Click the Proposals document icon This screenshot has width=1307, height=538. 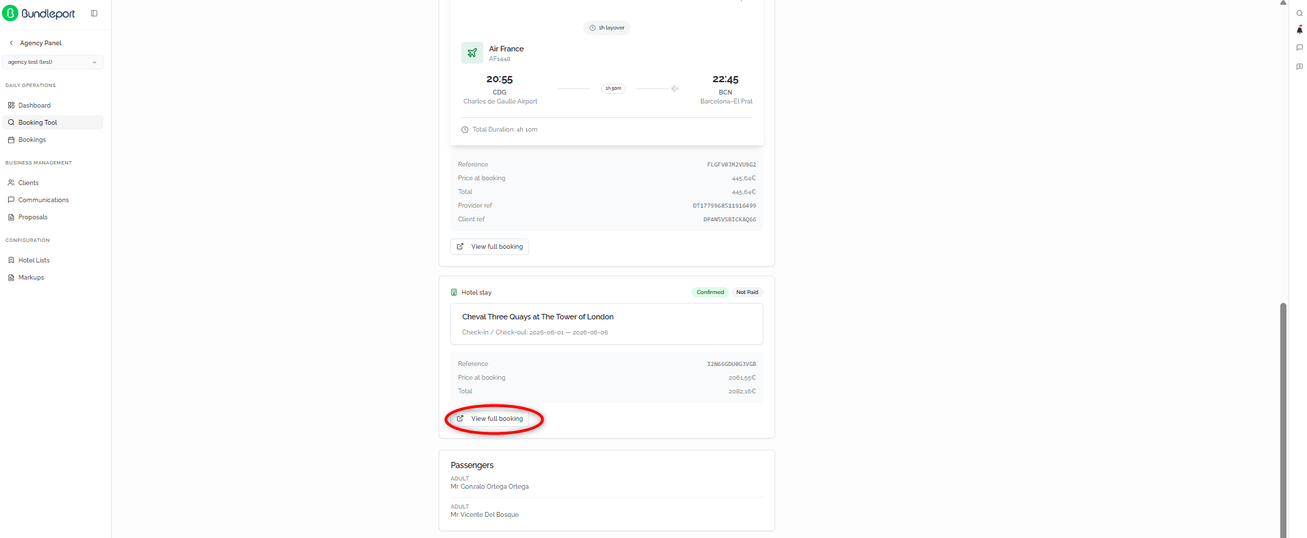point(11,217)
